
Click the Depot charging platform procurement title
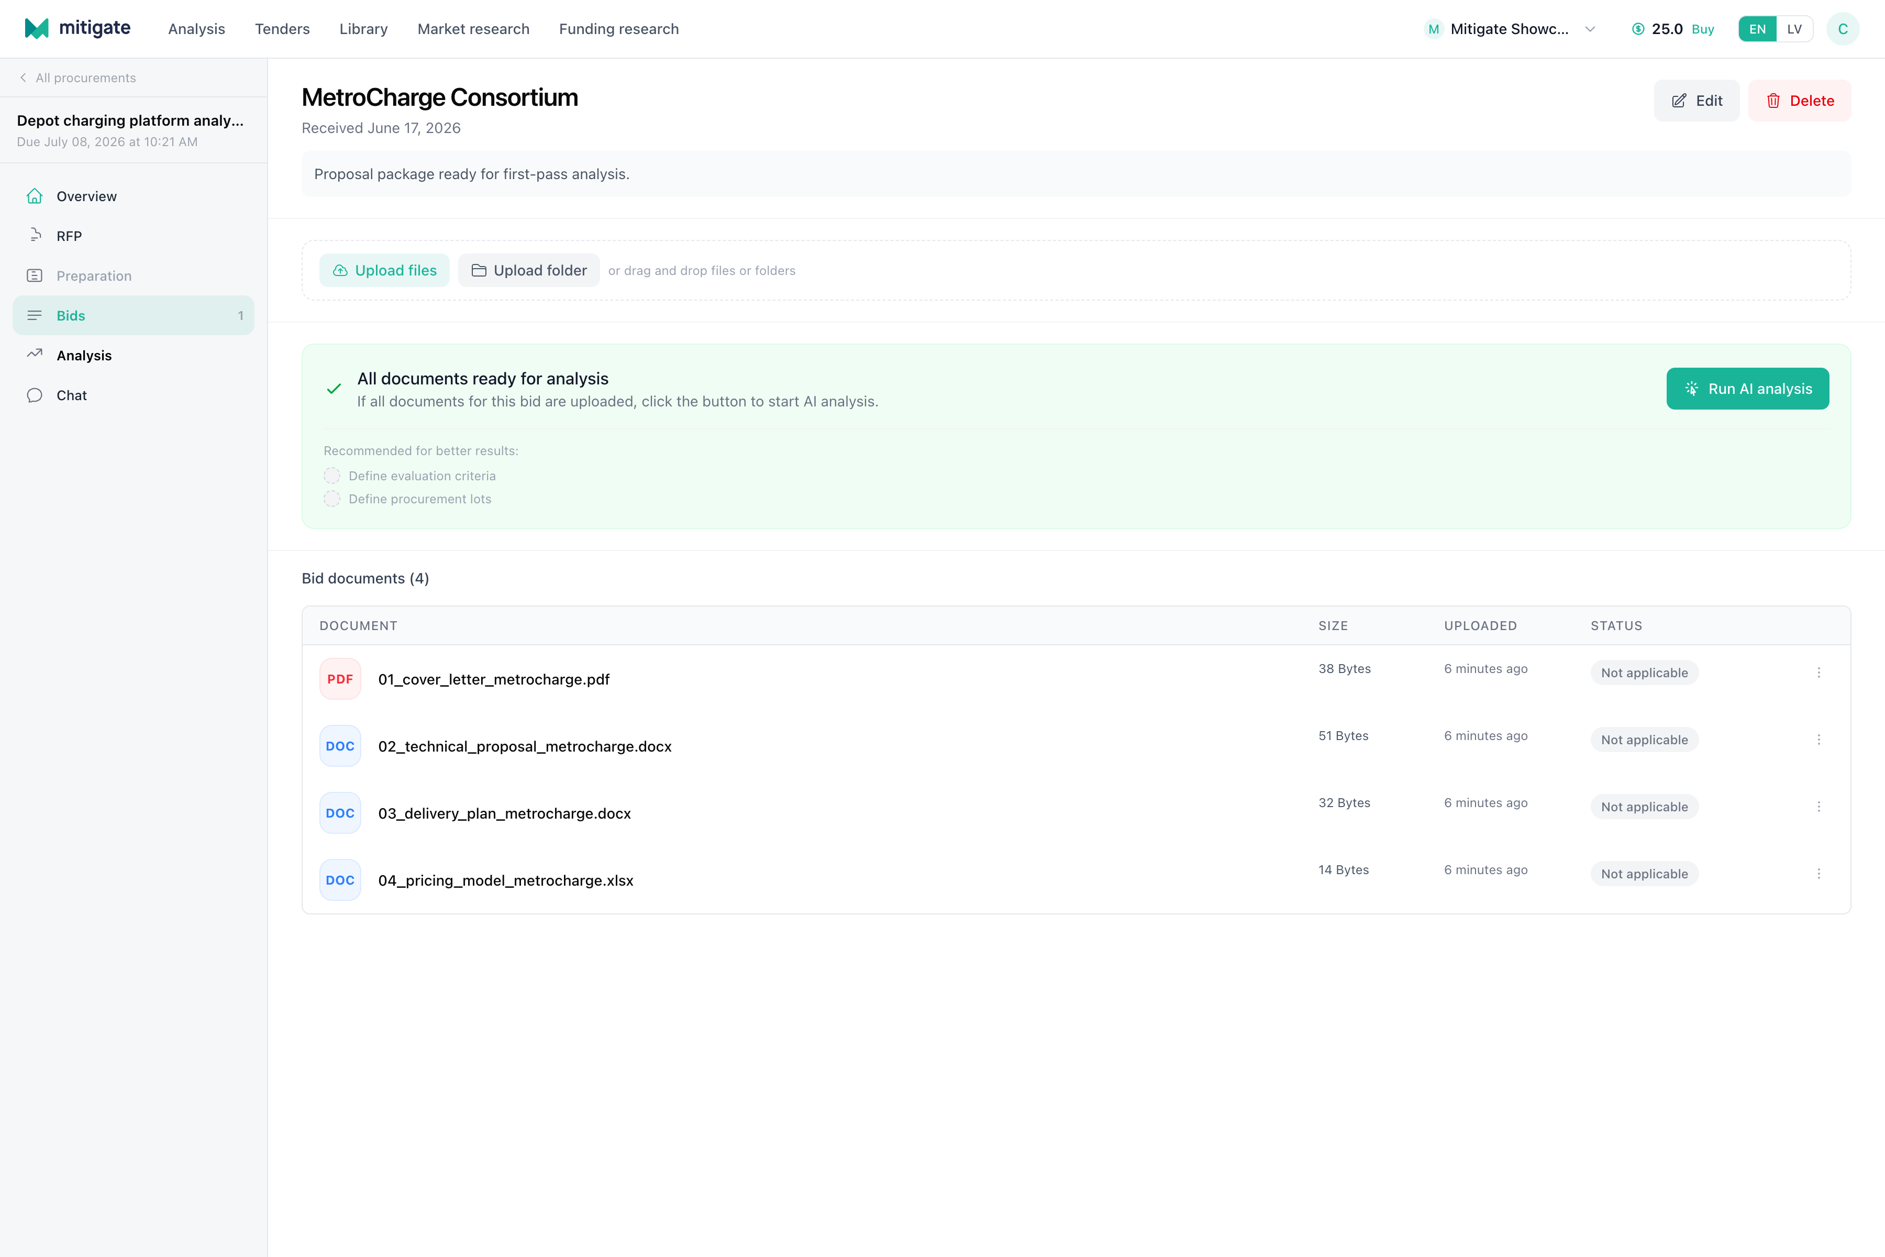130,120
